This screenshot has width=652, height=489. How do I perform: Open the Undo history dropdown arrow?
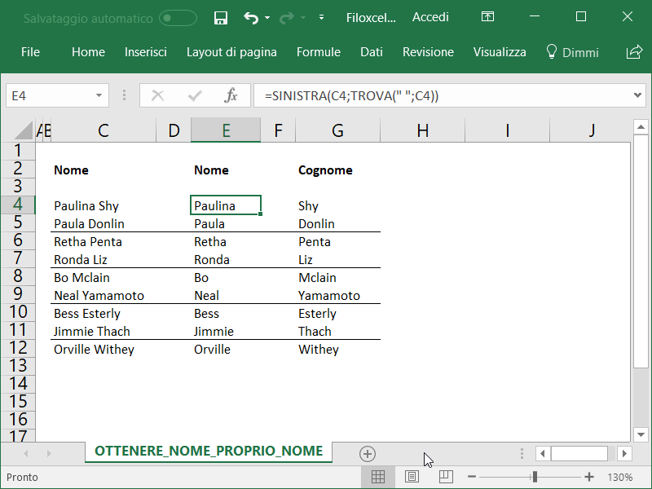[267, 18]
